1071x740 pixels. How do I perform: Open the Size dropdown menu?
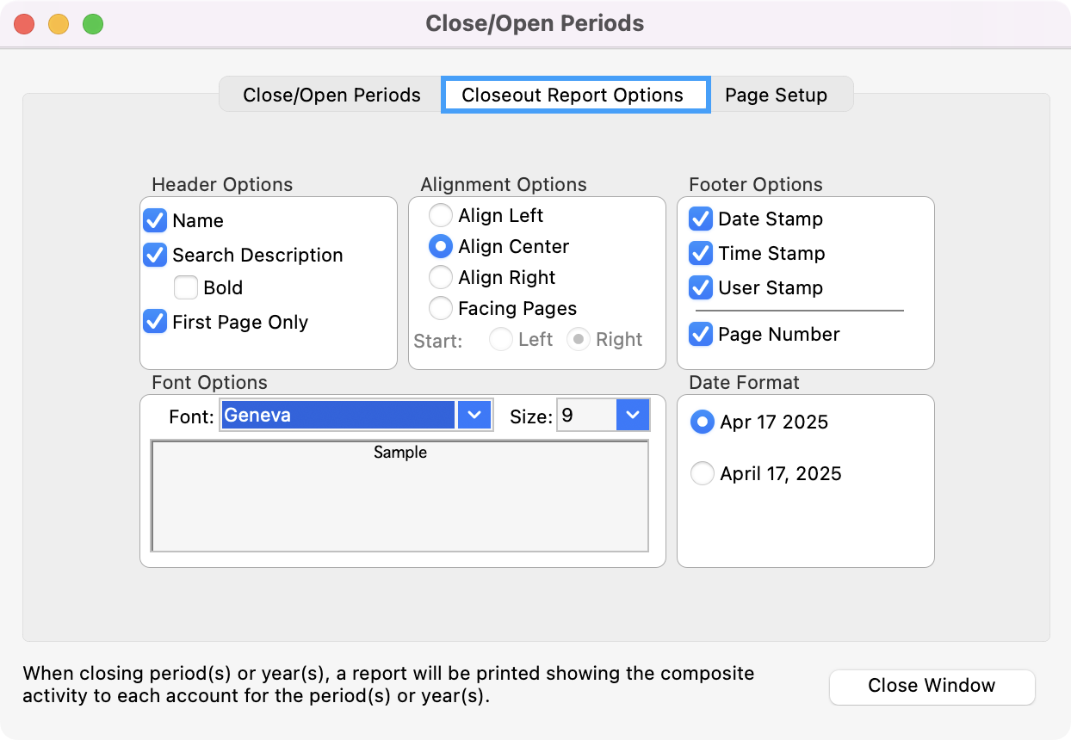click(633, 416)
